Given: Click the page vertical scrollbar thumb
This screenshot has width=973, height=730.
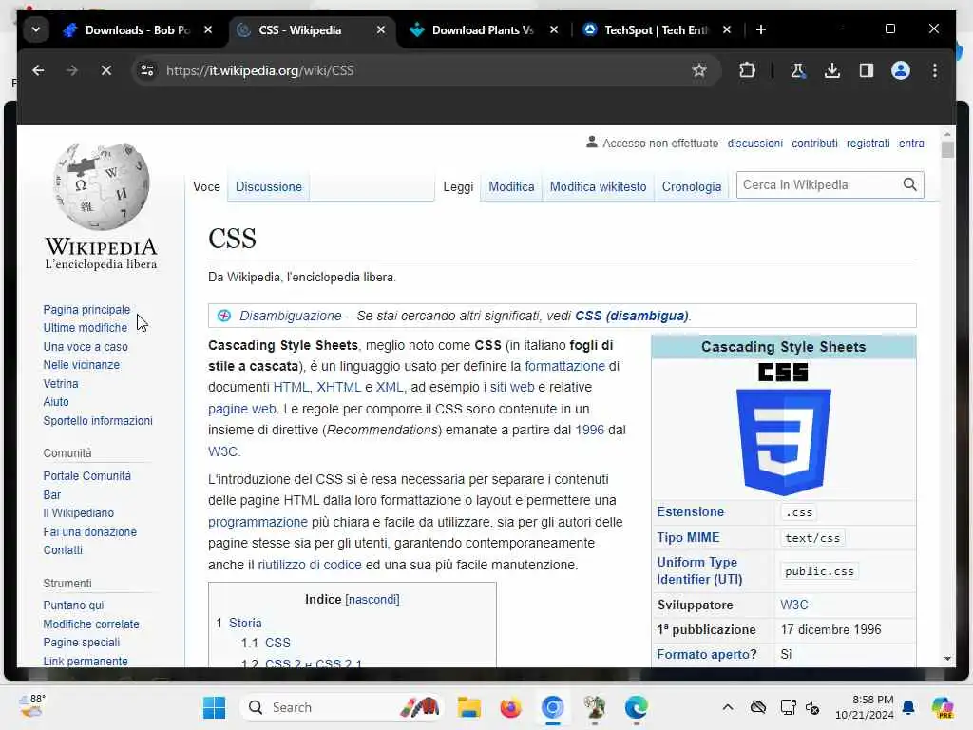Looking at the screenshot, I should click(x=947, y=149).
